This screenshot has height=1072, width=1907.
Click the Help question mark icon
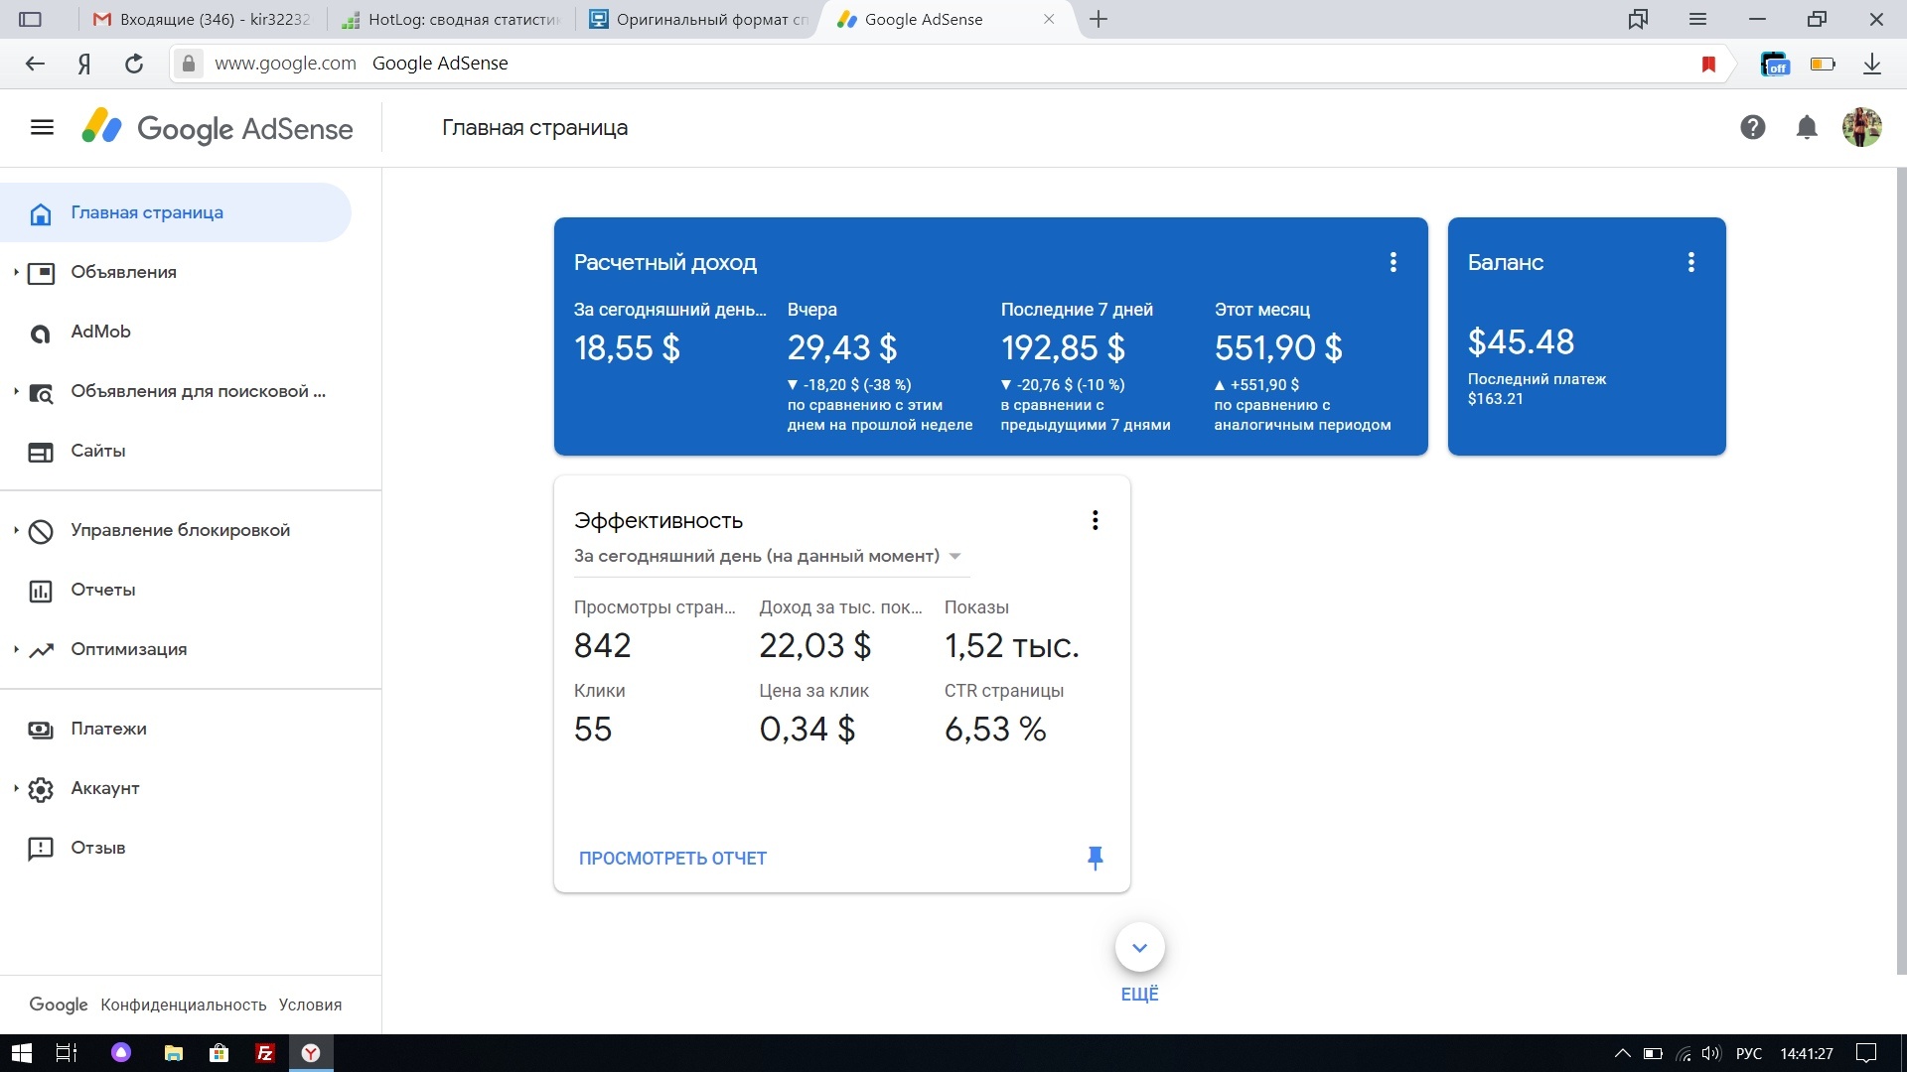[1752, 127]
